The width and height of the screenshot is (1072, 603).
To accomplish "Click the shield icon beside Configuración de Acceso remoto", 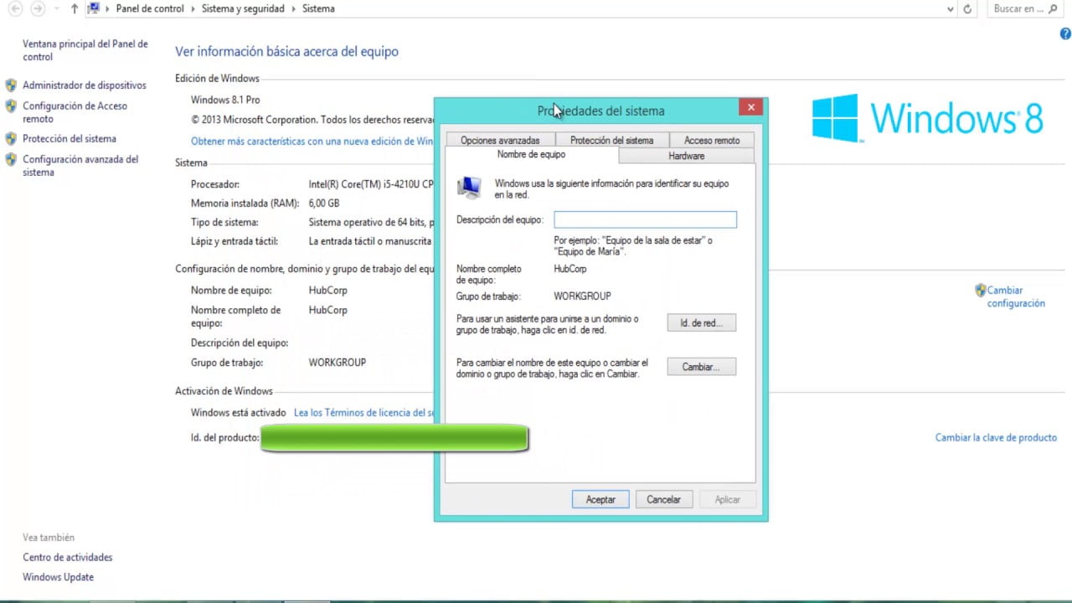I will tap(11, 106).
